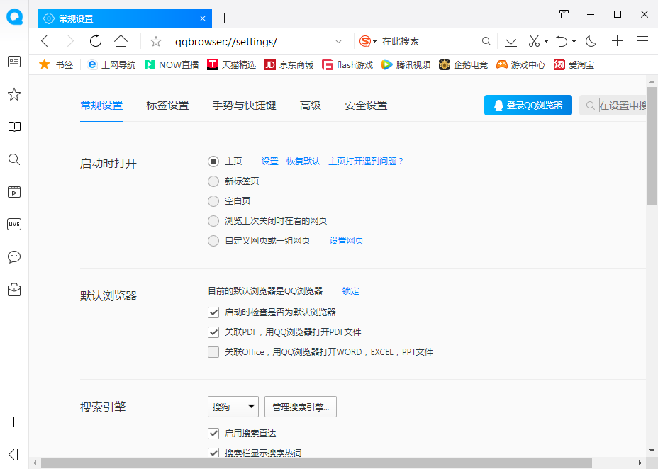Screen dimensions: 658x469
Task: Bookmark page with the star icon
Action: (156, 41)
